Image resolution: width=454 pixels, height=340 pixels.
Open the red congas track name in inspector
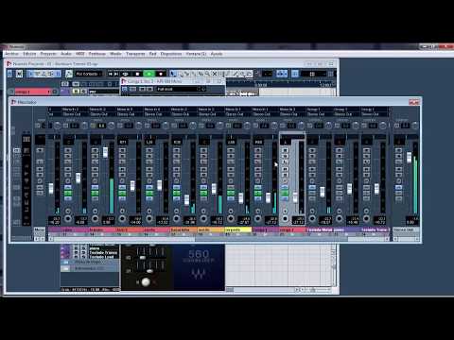(31, 92)
